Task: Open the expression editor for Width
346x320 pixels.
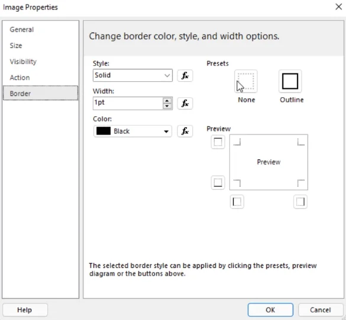Action: pyautogui.click(x=185, y=103)
